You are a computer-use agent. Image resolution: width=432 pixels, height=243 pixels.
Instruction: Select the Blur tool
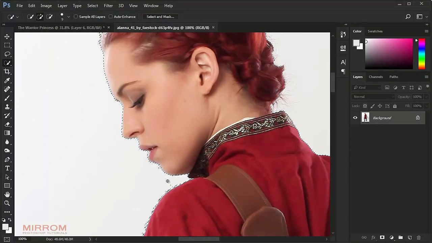(x=7, y=142)
